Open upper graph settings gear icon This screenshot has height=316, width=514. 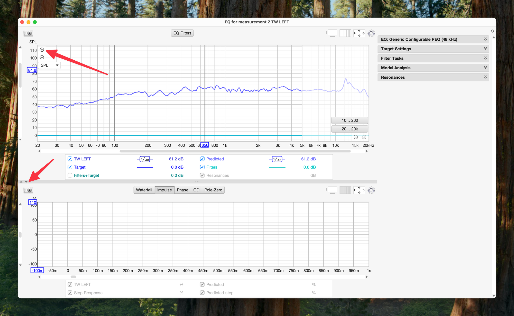(371, 33)
